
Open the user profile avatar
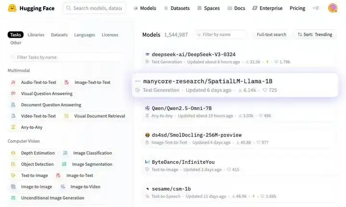333,8
